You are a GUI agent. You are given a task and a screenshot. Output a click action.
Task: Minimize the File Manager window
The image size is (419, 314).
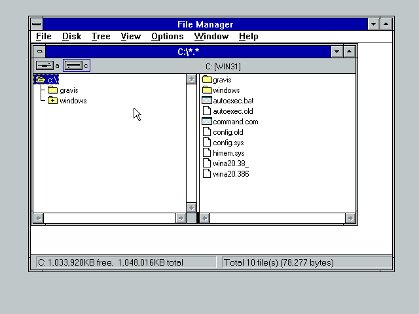click(373, 24)
